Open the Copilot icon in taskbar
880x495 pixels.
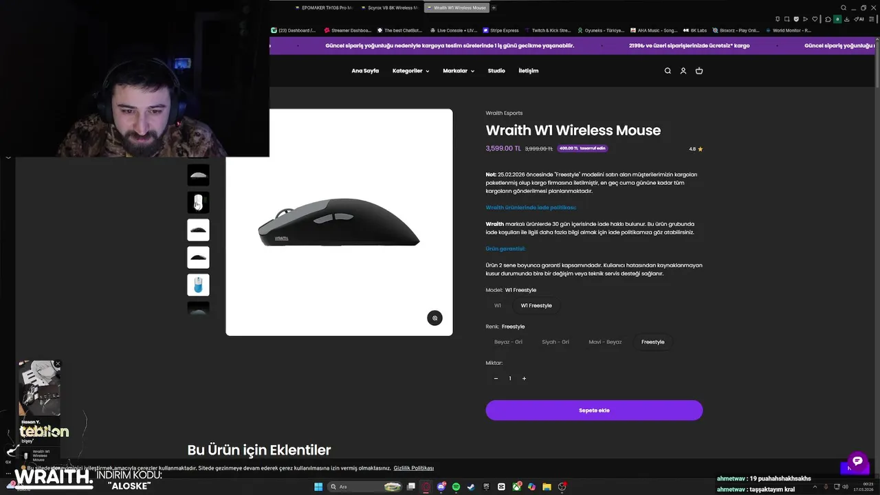pyautogui.click(x=531, y=487)
